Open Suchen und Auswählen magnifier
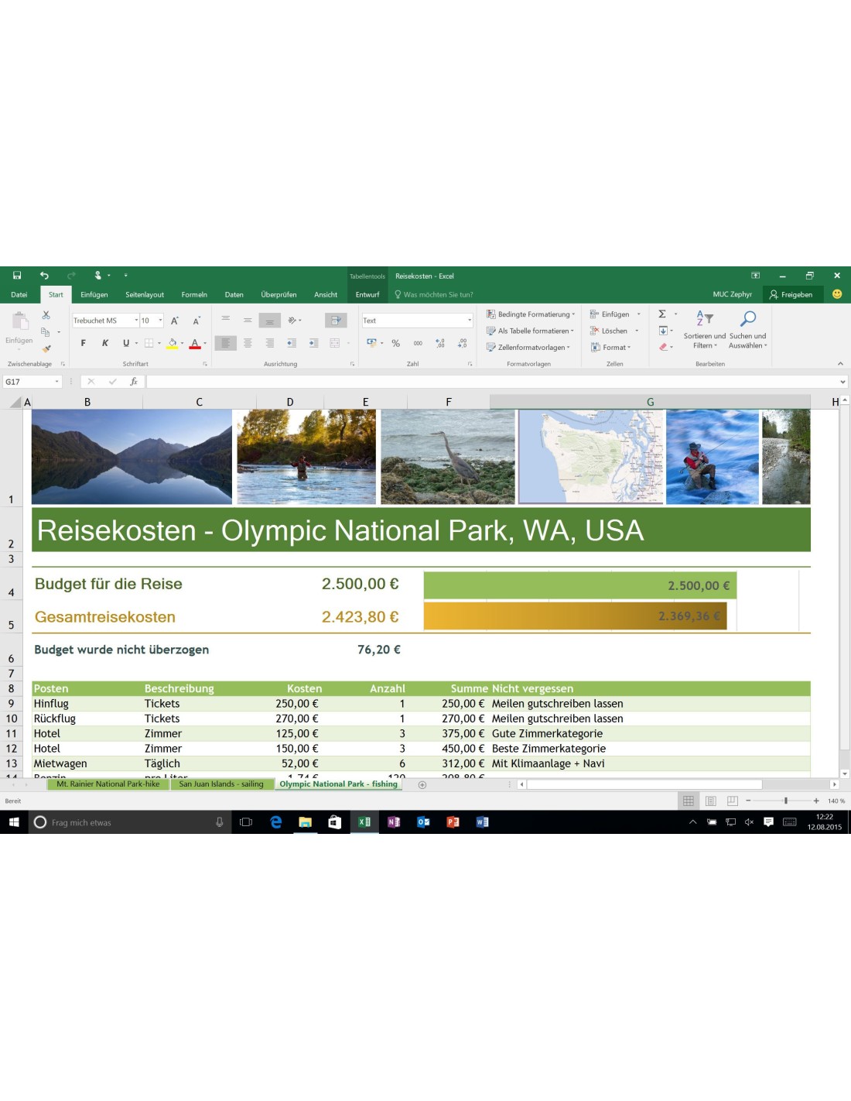This screenshot has height=1101, width=851. click(x=747, y=319)
